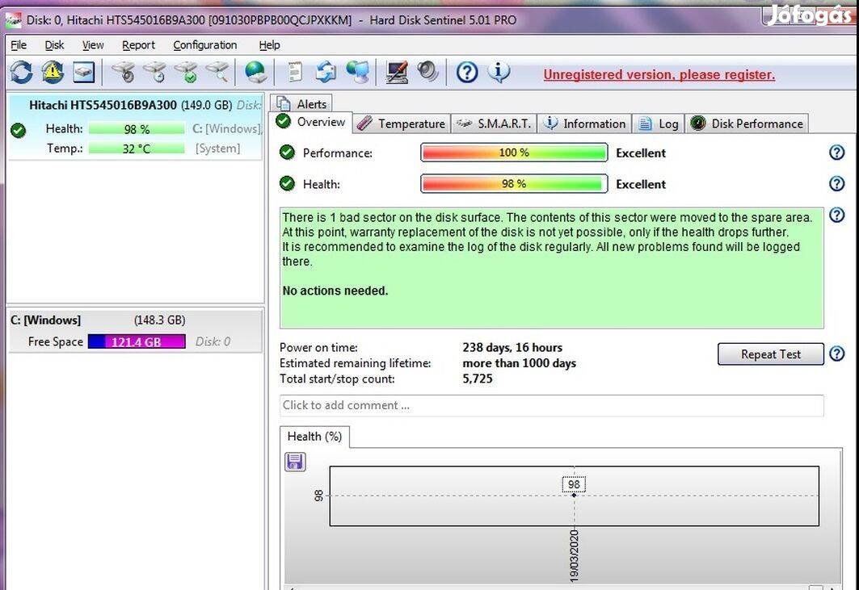Click the globe-over-disk online info icon
859x590 pixels.
(255, 73)
